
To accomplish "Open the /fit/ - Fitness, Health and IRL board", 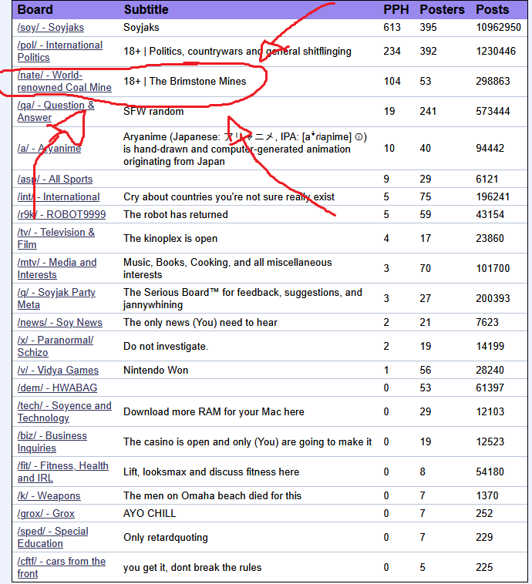I will point(63,472).
